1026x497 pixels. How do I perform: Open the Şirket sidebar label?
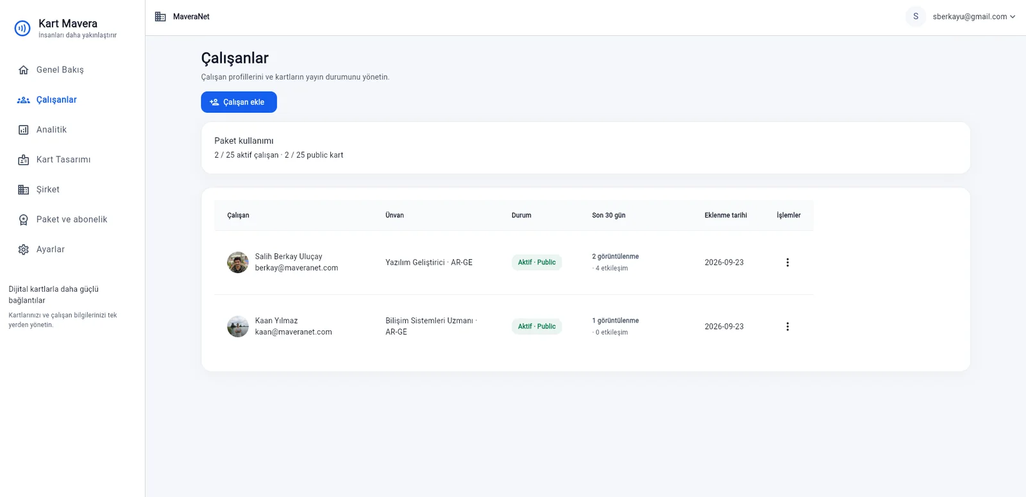pos(48,190)
